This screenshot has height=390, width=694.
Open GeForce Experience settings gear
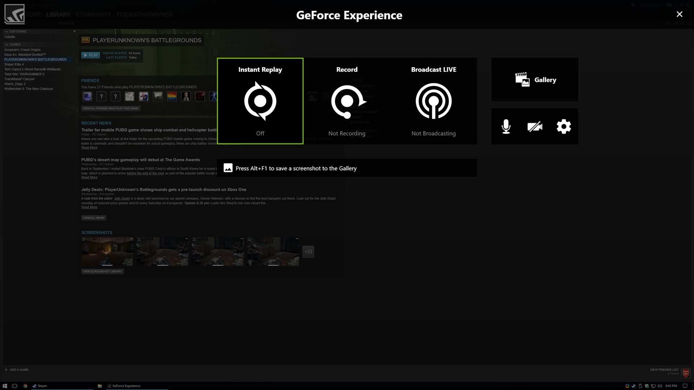tap(564, 126)
